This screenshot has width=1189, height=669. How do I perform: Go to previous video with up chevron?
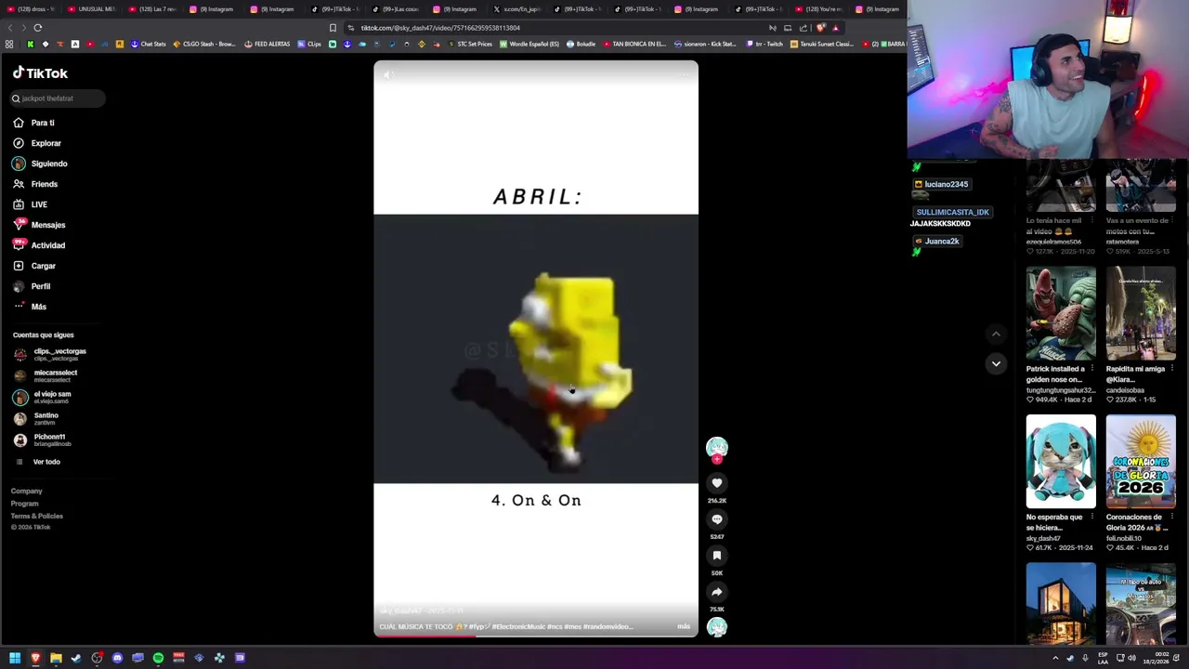(x=996, y=334)
